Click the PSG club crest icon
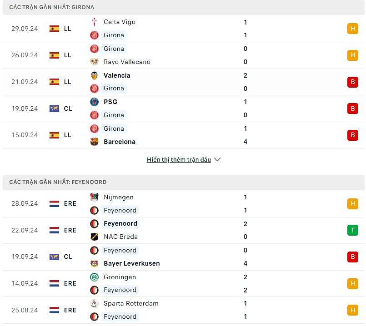This screenshot has width=366, height=326. (95, 102)
